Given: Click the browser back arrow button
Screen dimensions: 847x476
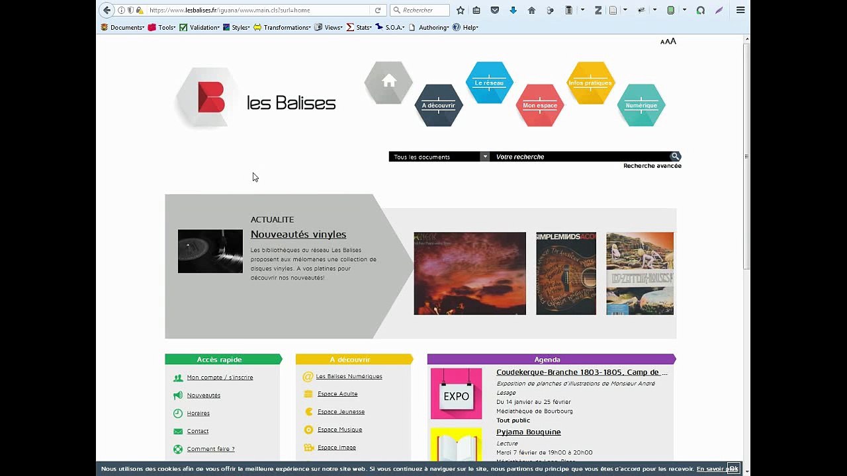Looking at the screenshot, I should point(107,10).
